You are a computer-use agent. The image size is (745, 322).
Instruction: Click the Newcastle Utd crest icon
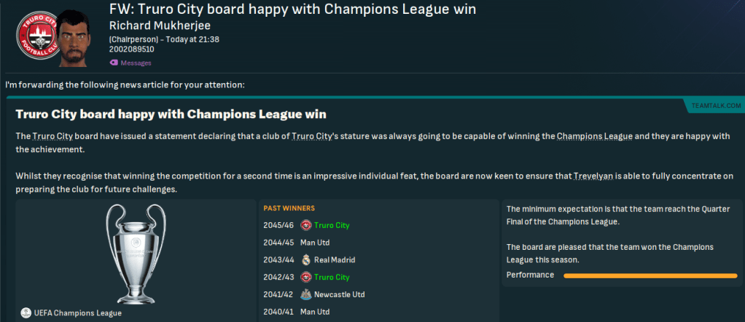(306, 294)
